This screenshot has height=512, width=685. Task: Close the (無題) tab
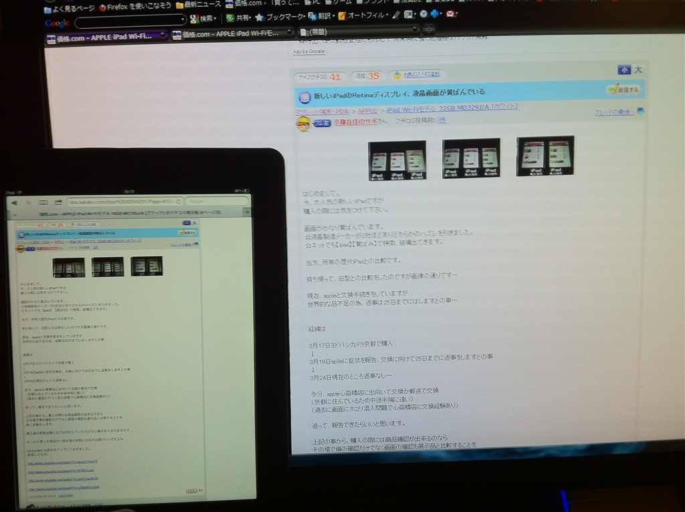point(415,29)
